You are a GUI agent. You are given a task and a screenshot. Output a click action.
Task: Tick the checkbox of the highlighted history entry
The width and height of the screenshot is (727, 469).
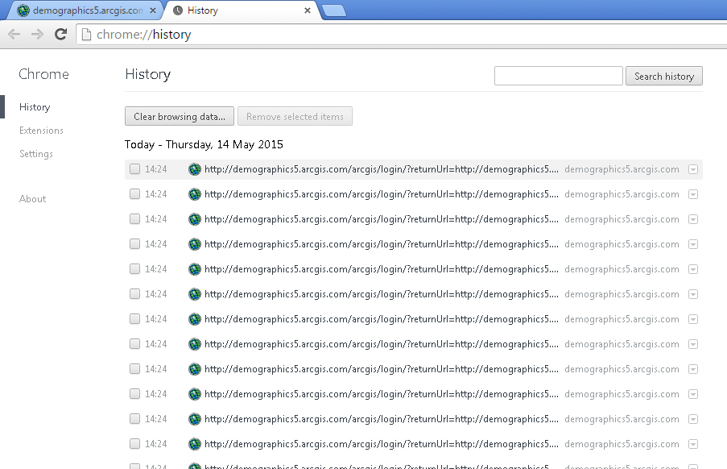(134, 169)
